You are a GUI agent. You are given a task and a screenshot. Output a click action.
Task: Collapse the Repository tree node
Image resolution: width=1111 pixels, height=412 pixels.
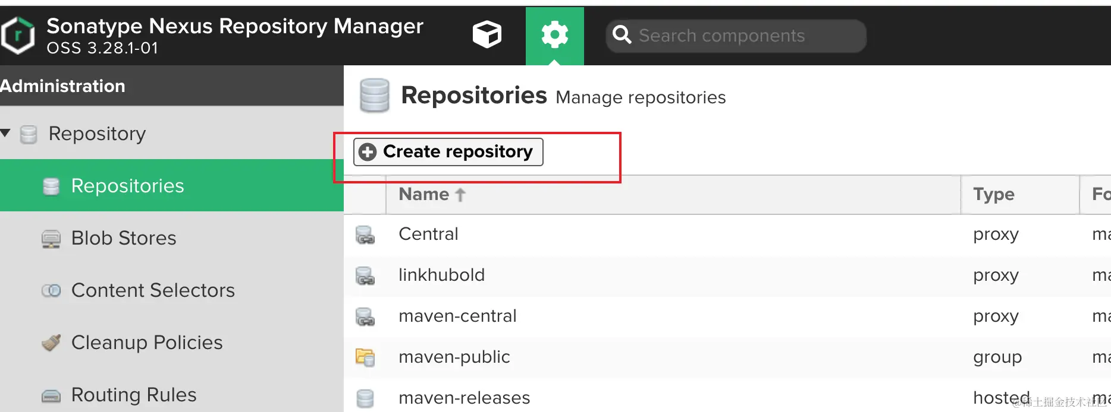(6, 133)
